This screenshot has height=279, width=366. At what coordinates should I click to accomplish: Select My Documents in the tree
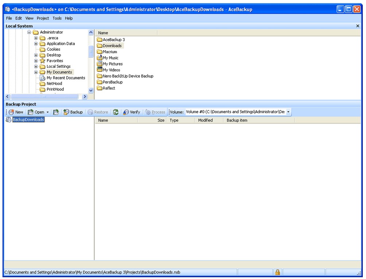coord(59,72)
